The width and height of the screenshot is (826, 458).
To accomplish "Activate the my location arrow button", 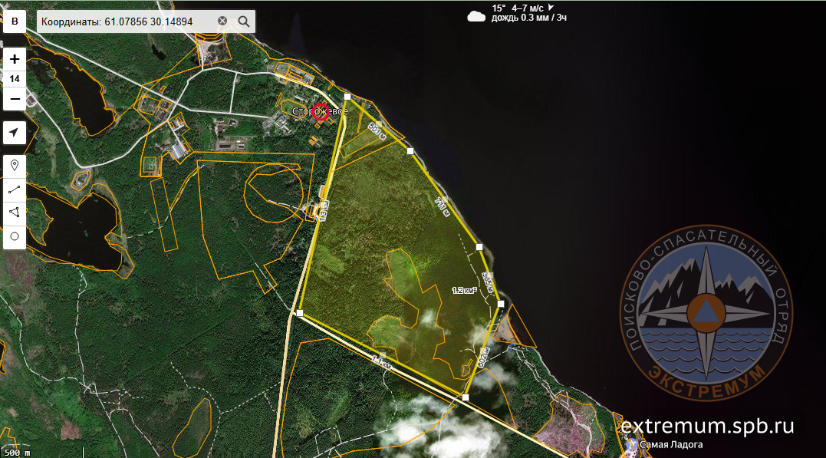I will pyautogui.click(x=15, y=133).
